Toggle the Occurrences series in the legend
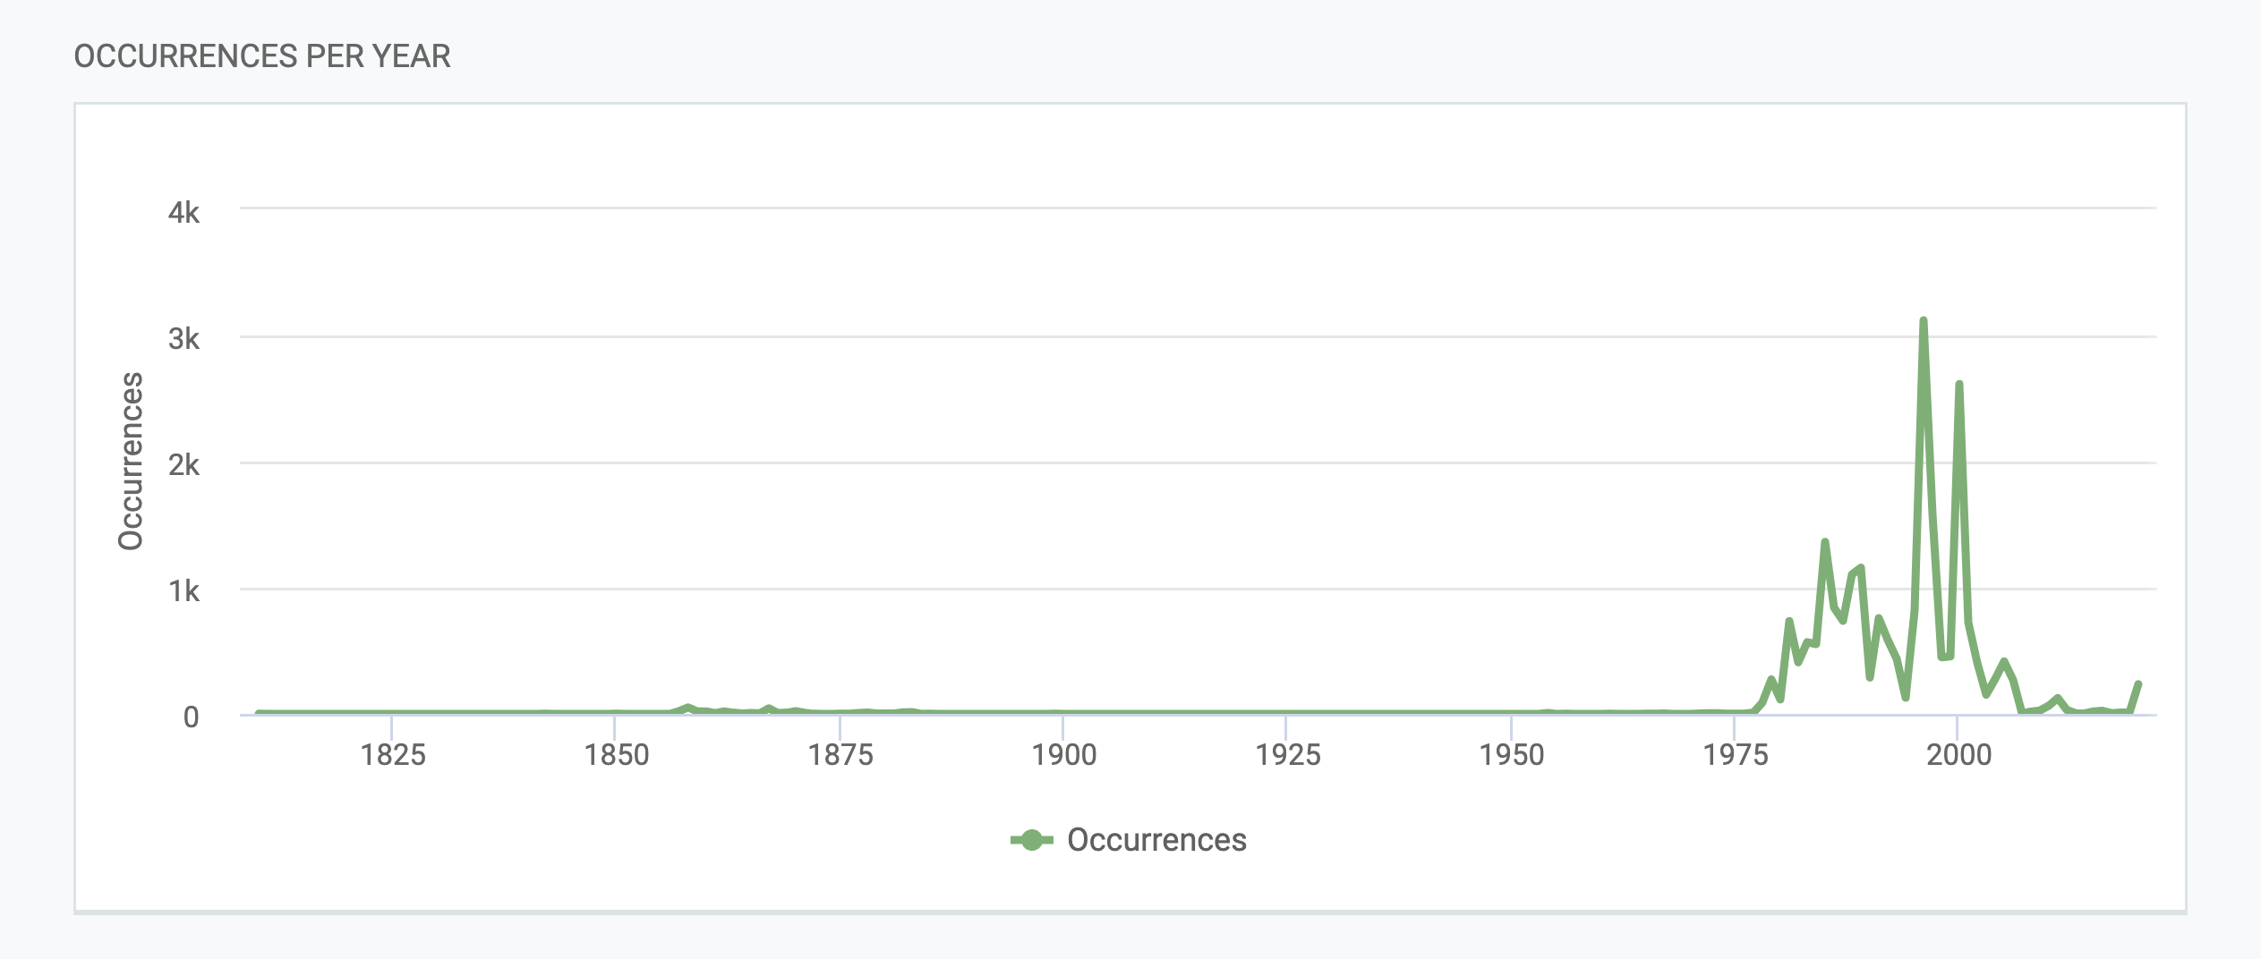The image size is (2261, 959). [1129, 840]
